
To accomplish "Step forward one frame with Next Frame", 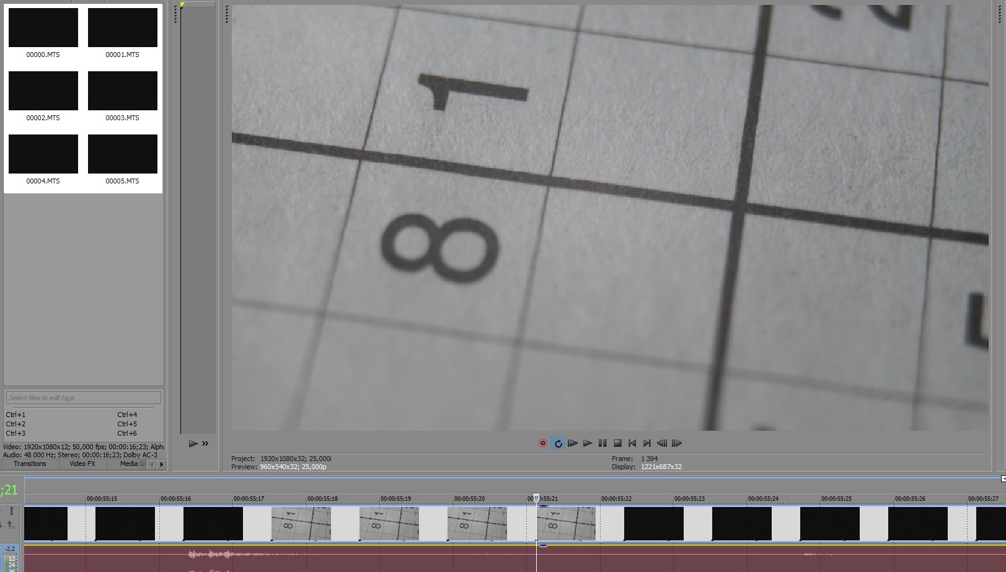I will click(677, 443).
